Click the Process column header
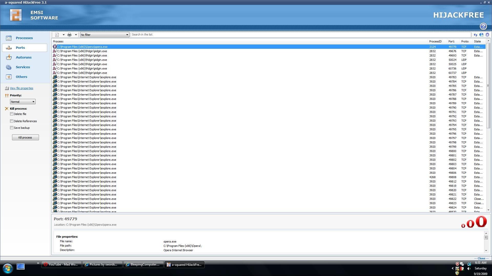Image resolution: width=492 pixels, height=276 pixels. click(x=240, y=41)
